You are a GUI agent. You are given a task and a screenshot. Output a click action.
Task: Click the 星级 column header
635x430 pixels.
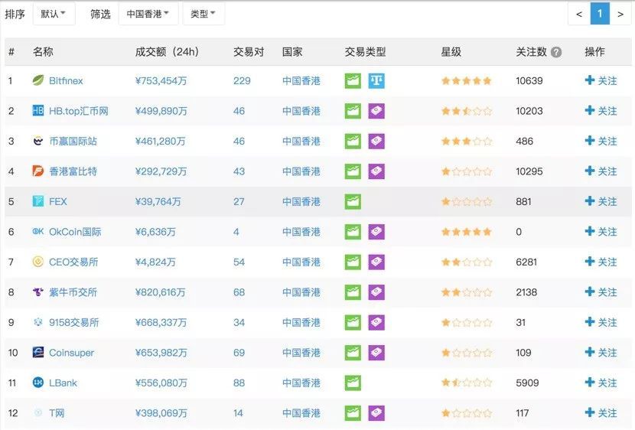pyautogui.click(x=451, y=52)
